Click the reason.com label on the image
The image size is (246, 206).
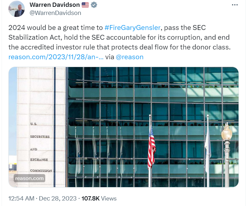[x=29, y=178]
